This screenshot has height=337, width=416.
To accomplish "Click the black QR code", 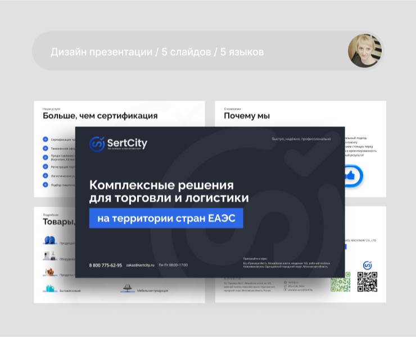I will [367, 282].
